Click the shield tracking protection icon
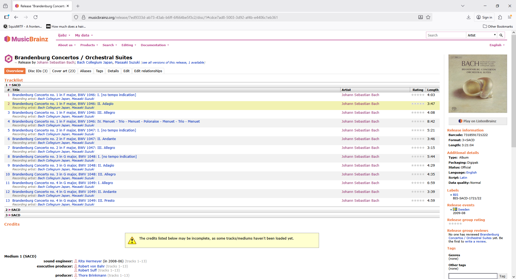 [76, 17]
